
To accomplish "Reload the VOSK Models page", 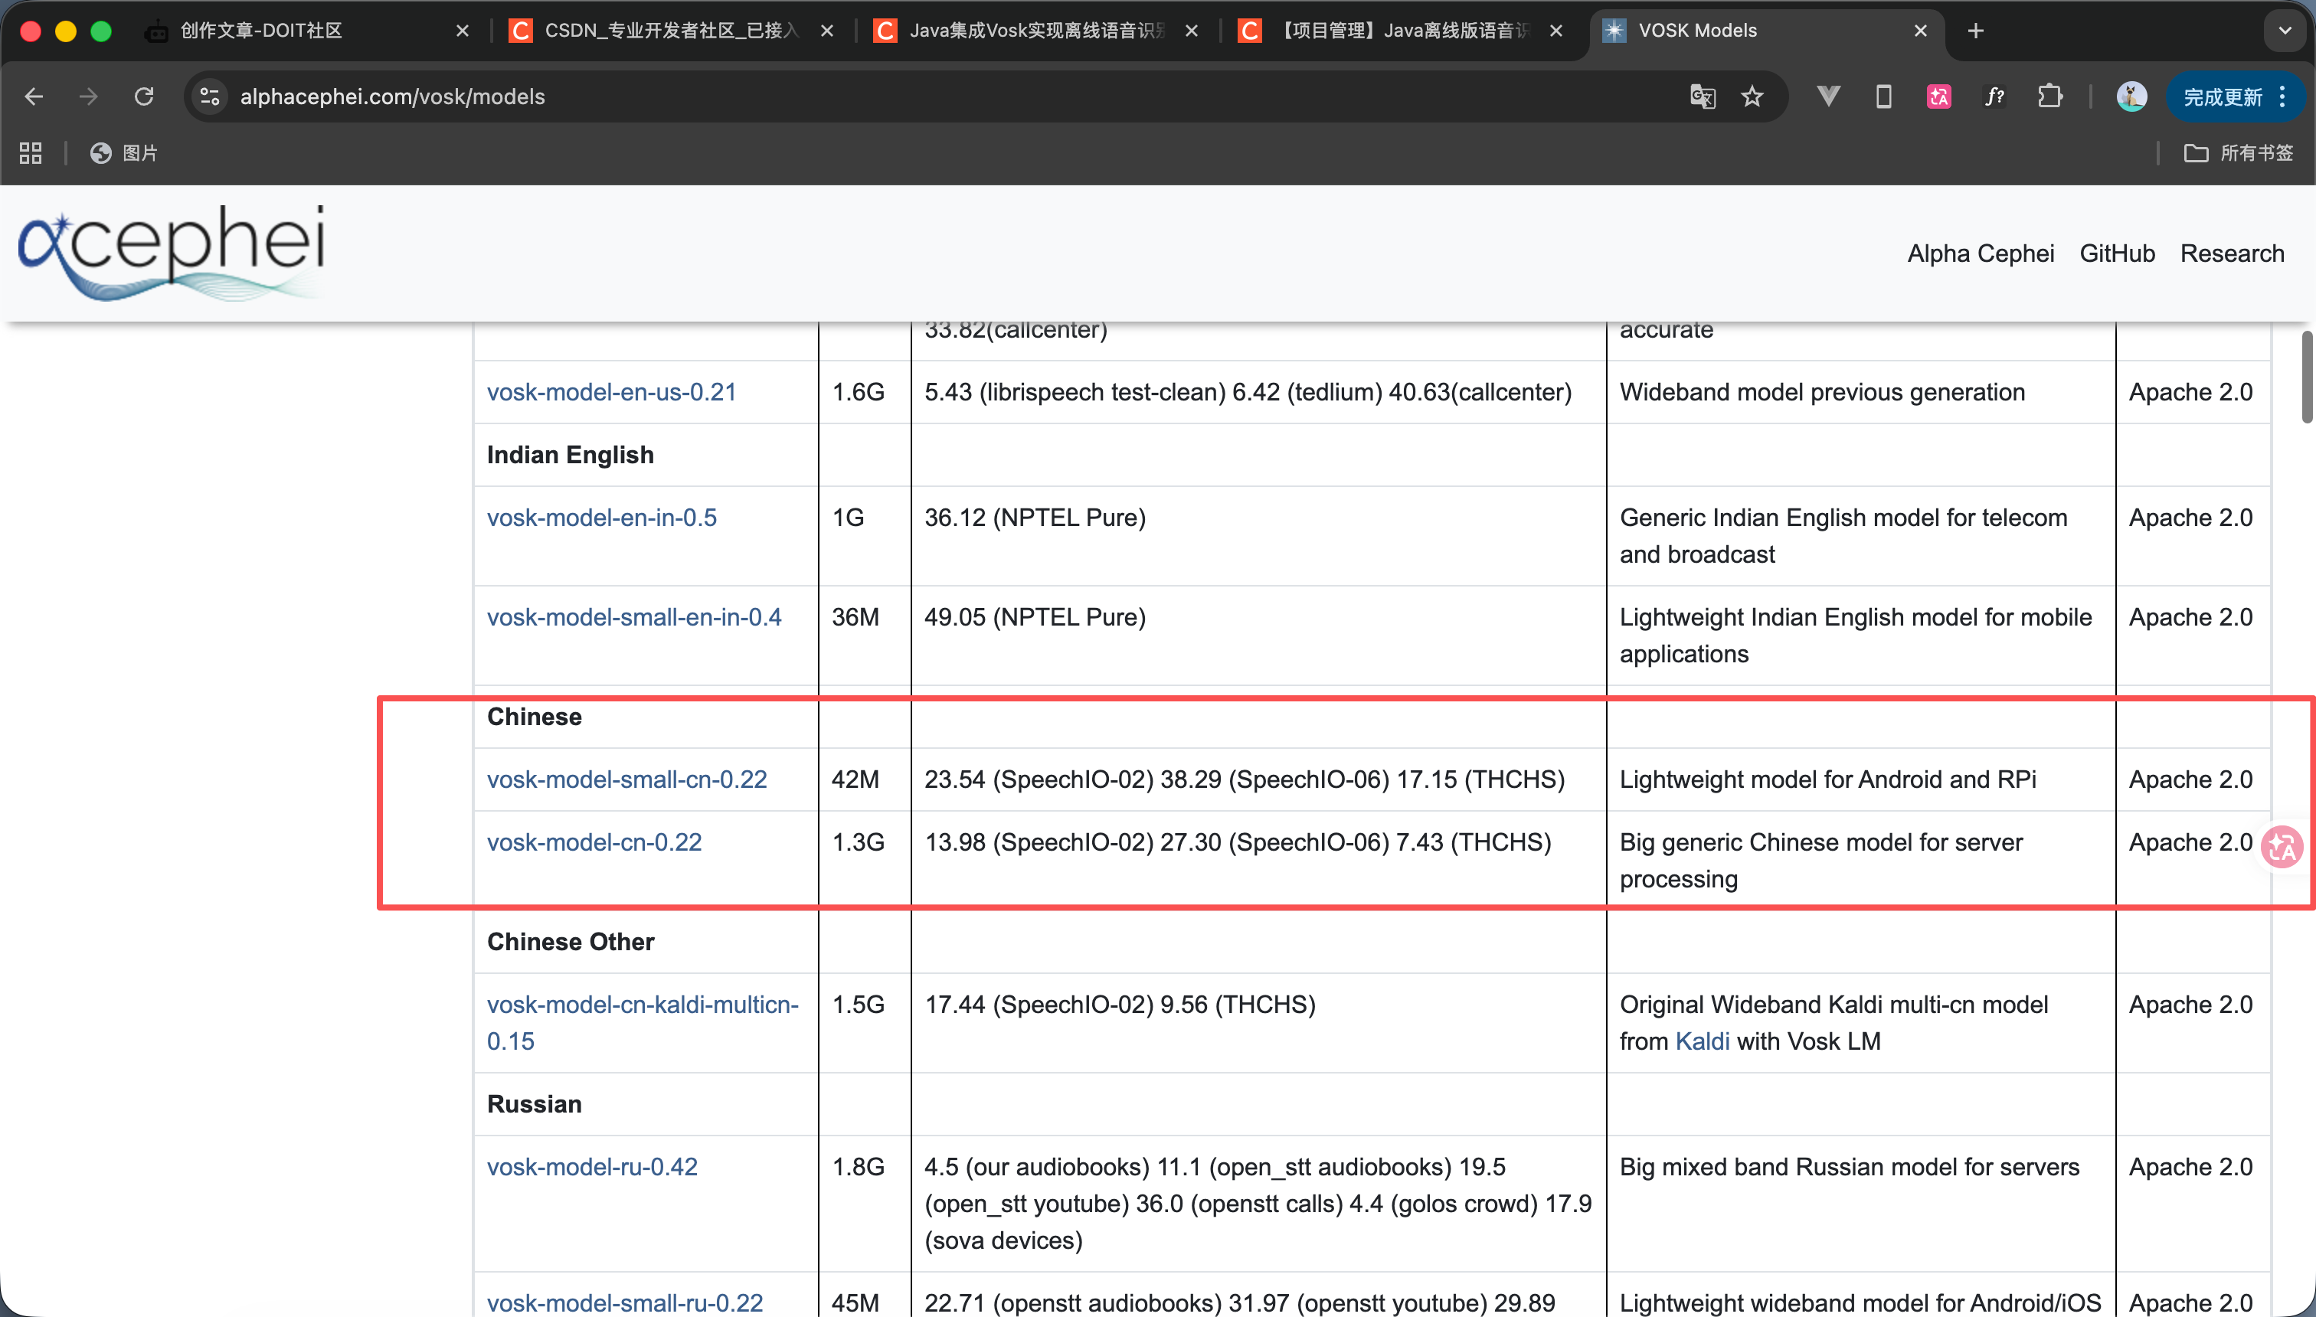I will coord(144,96).
